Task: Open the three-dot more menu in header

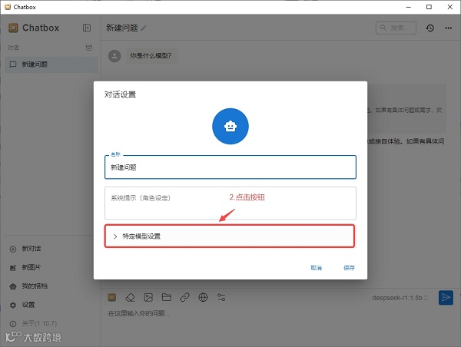Action: (448, 28)
